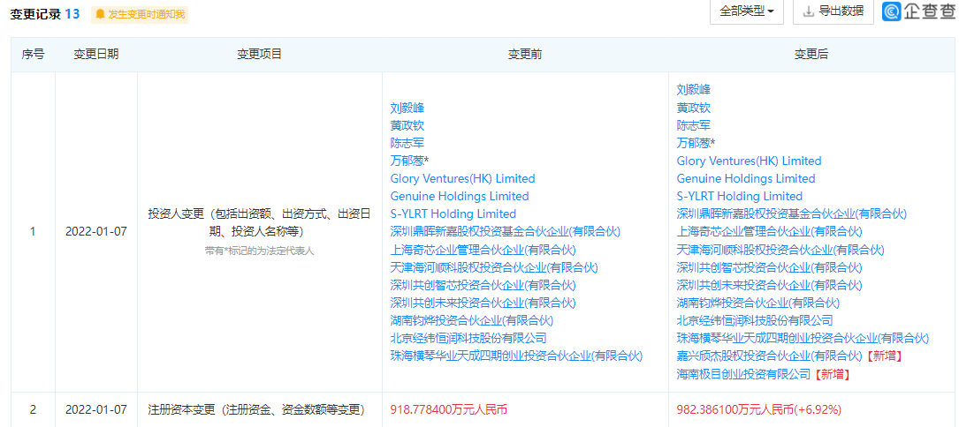The height and width of the screenshot is (427, 959).
Task: Open 上海奇芯企业管理合伙企业 in 变更前 column
Action: [483, 250]
